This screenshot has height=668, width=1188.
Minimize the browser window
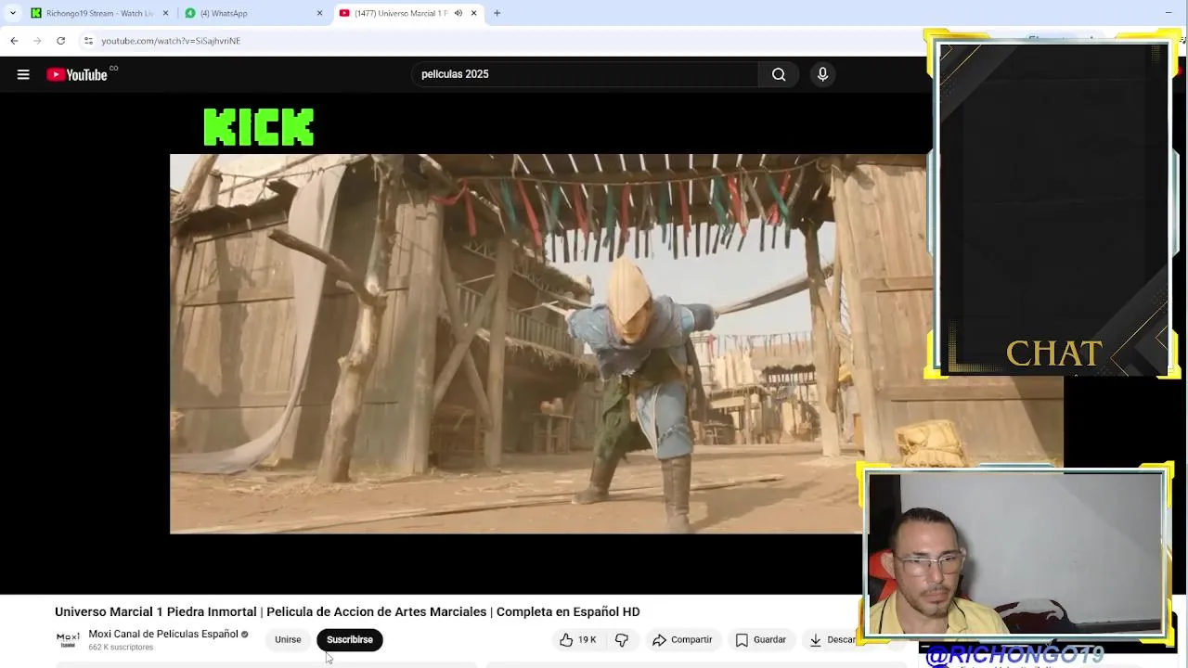coord(1168,13)
